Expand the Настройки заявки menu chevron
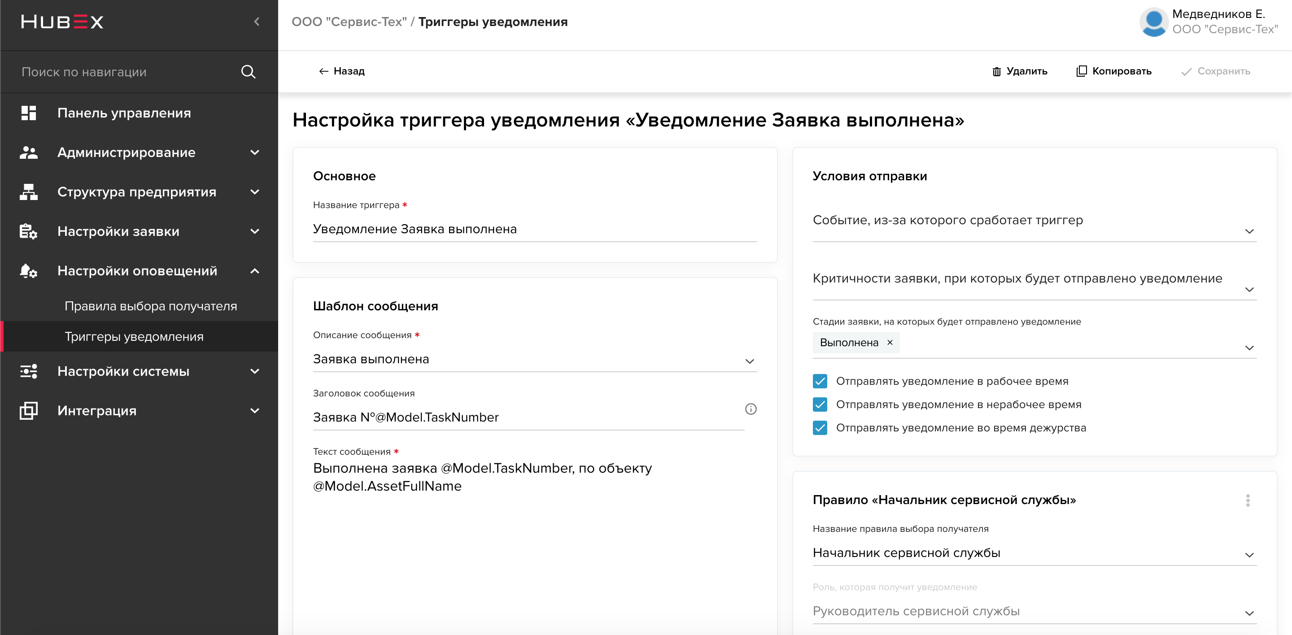The width and height of the screenshot is (1292, 635). pyautogui.click(x=255, y=231)
